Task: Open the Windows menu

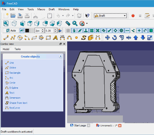Action: click(x=64, y=9)
